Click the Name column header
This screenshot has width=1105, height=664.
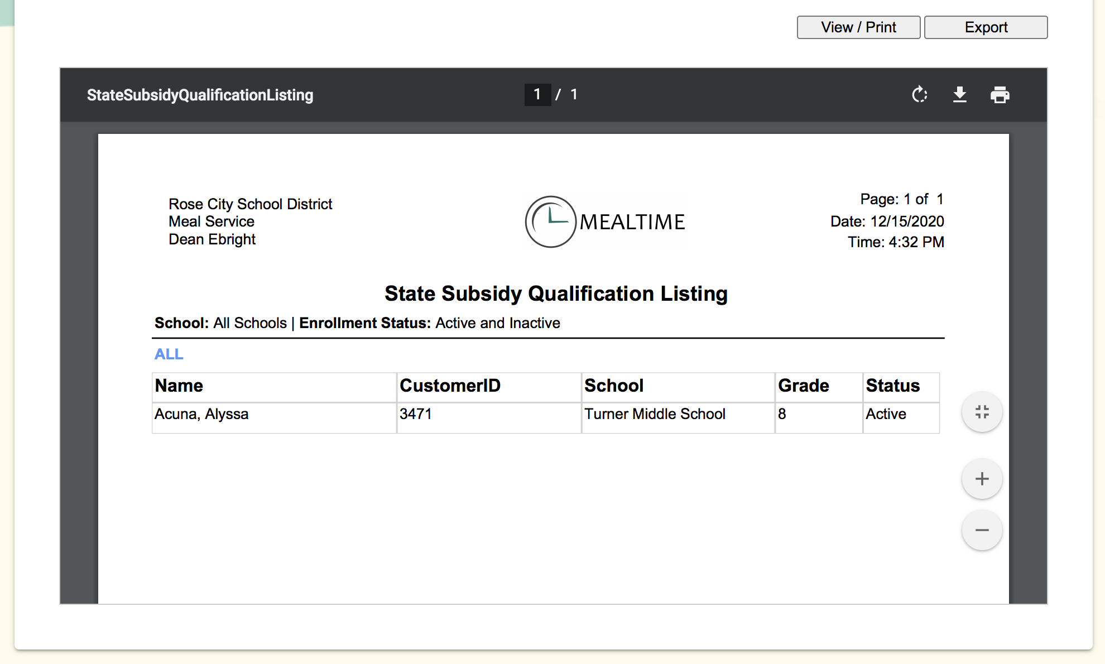click(x=179, y=386)
